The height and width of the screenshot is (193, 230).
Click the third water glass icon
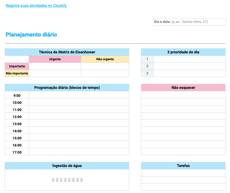[x=61, y=180]
